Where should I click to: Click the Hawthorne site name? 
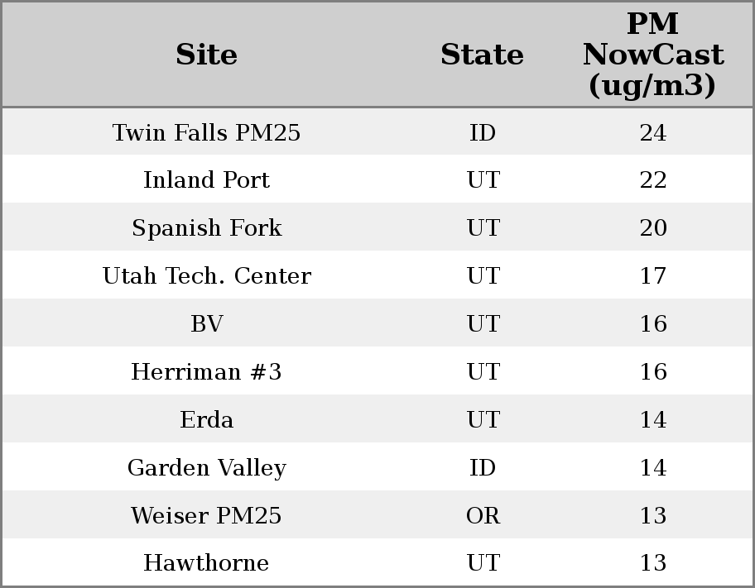point(206,563)
